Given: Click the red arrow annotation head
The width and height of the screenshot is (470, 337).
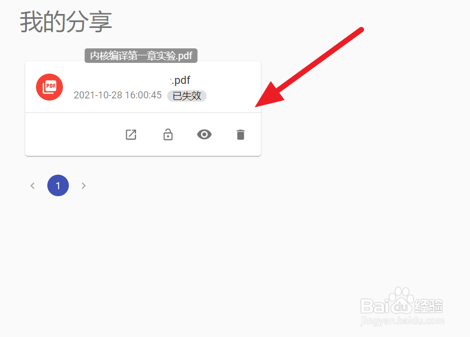Looking at the screenshot, I should point(269,95).
